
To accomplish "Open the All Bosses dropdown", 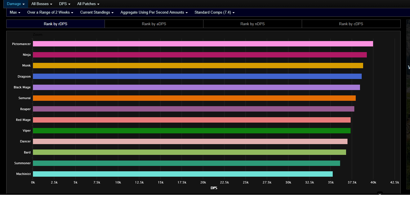I will coord(42,4).
